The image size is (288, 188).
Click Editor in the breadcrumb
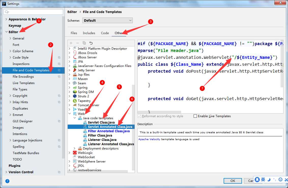[72, 12]
